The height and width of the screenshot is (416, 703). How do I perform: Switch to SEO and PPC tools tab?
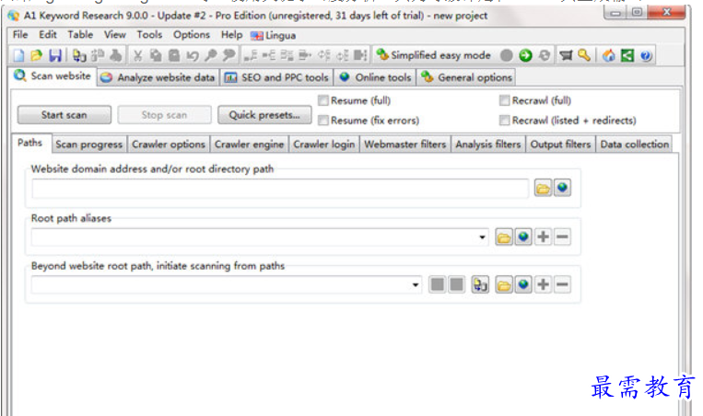[x=276, y=77]
